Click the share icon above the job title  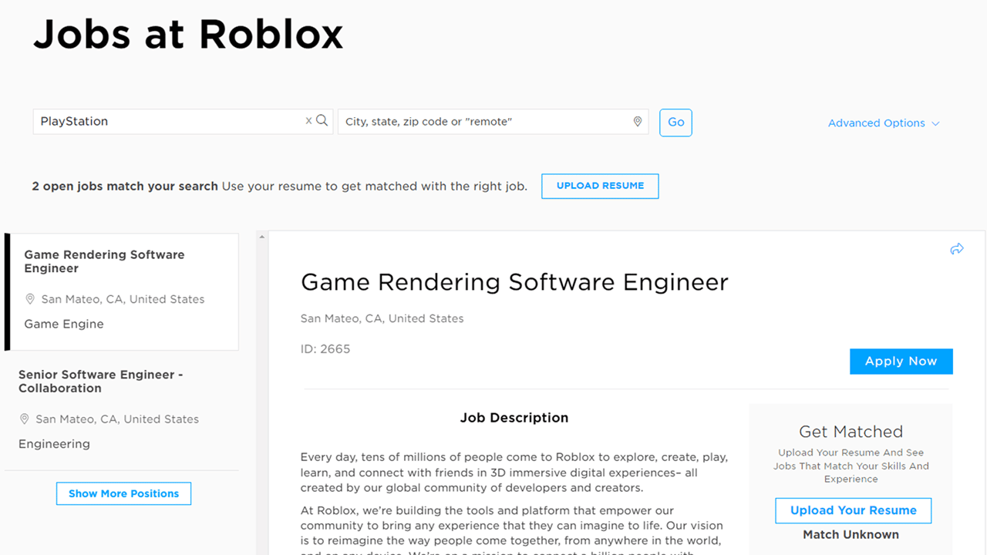tap(957, 248)
